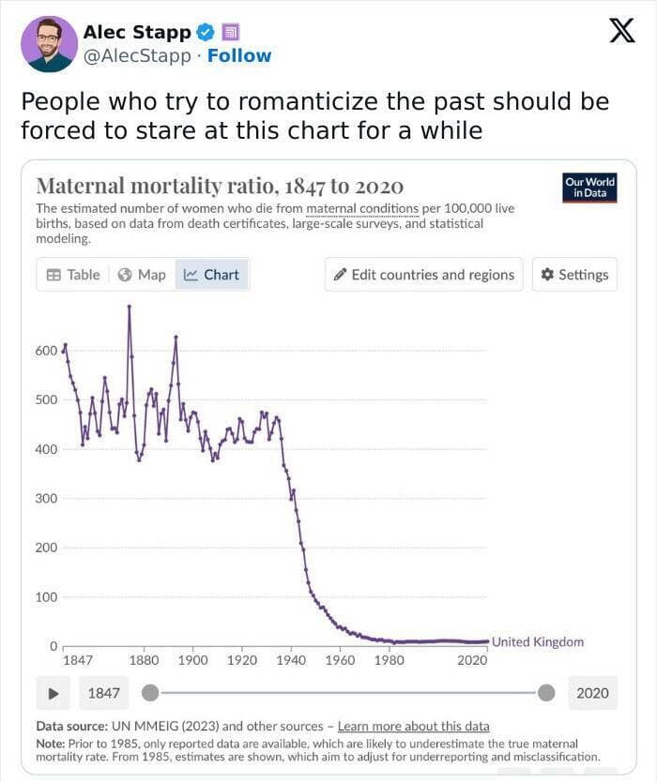Click the United Kingdom series label

pyautogui.click(x=538, y=642)
